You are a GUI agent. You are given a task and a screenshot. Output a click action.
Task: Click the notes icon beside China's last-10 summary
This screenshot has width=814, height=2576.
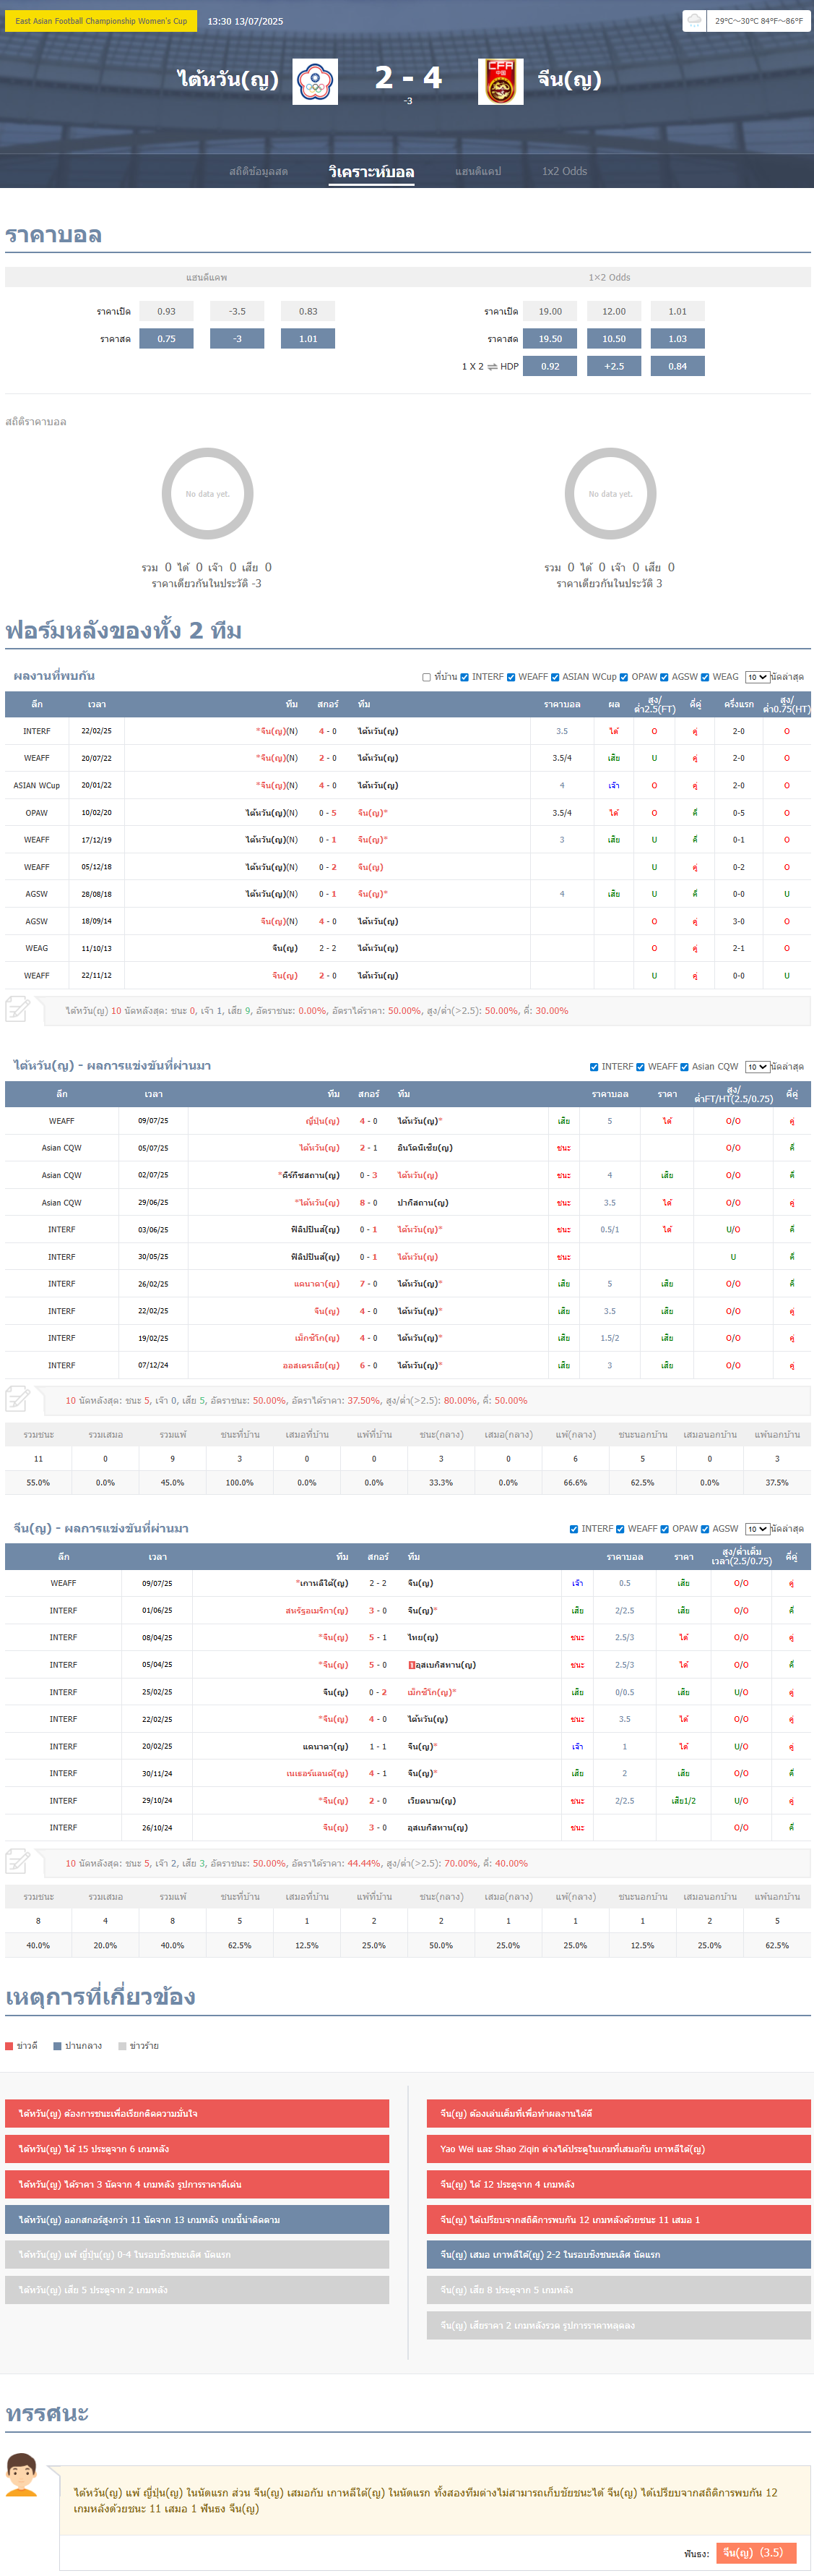(17, 1862)
